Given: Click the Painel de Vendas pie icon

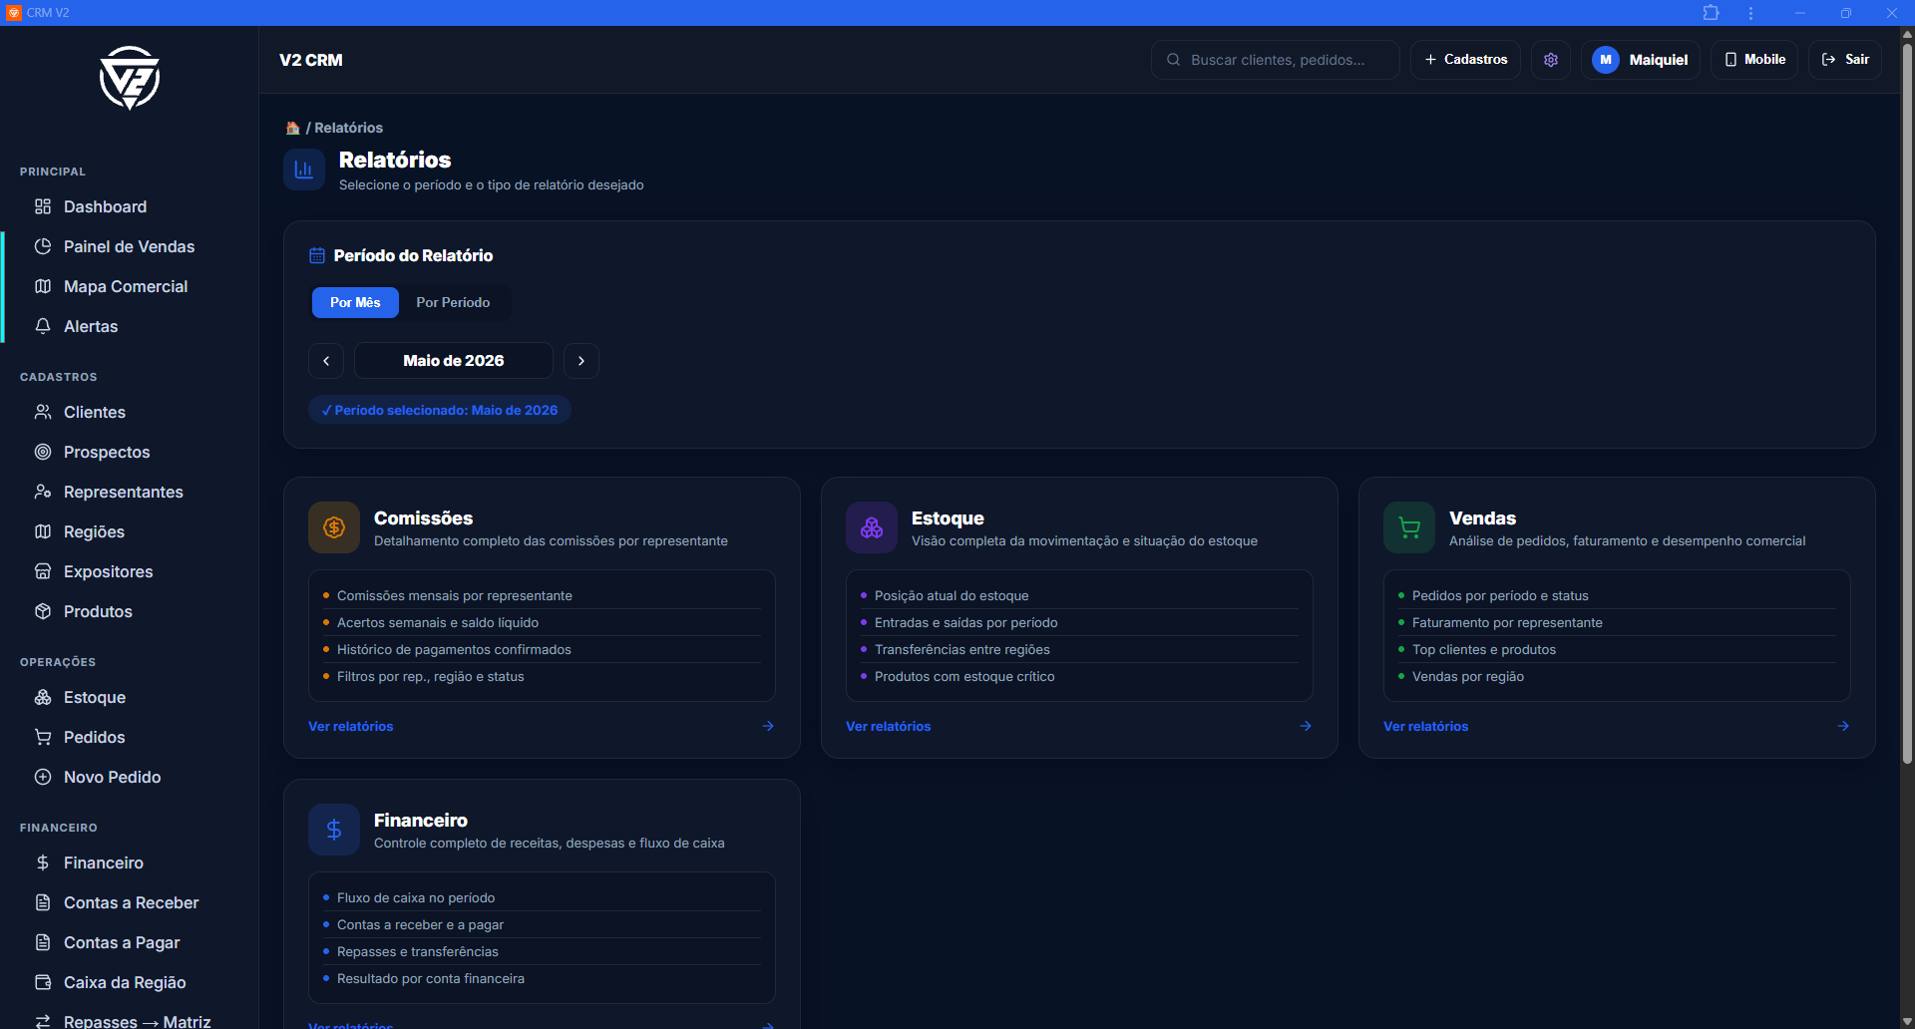Looking at the screenshot, I should pyautogui.click(x=43, y=246).
